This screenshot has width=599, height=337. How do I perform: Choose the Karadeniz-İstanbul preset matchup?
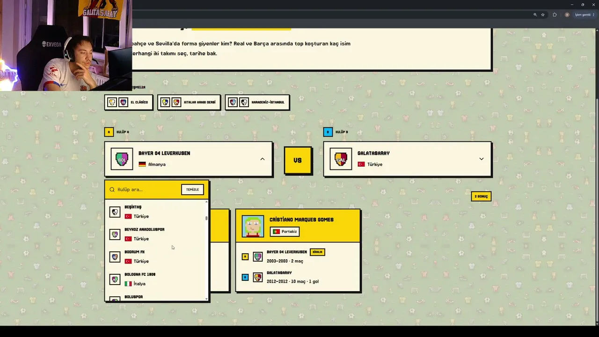[x=257, y=102]
